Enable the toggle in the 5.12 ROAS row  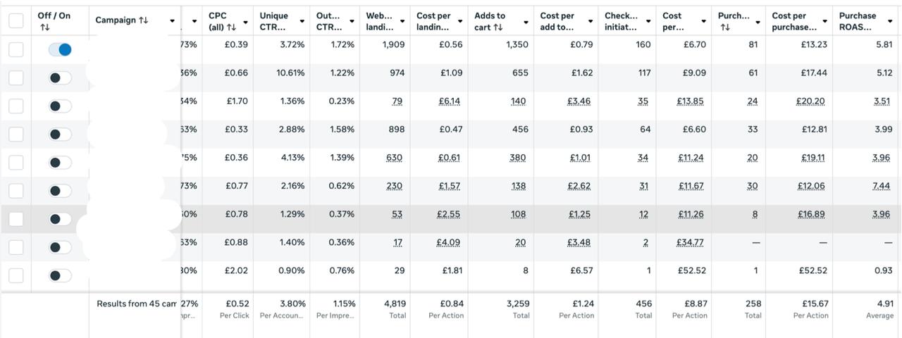click(x=60, y=78)
